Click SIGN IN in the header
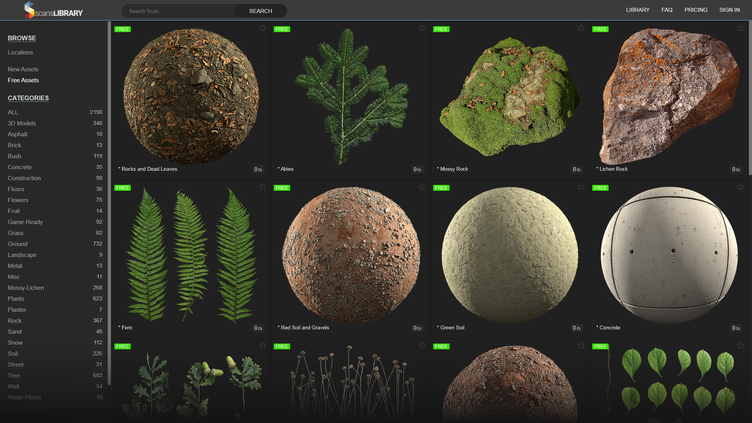Screen dimensions: 752x423 coord(730,10)
